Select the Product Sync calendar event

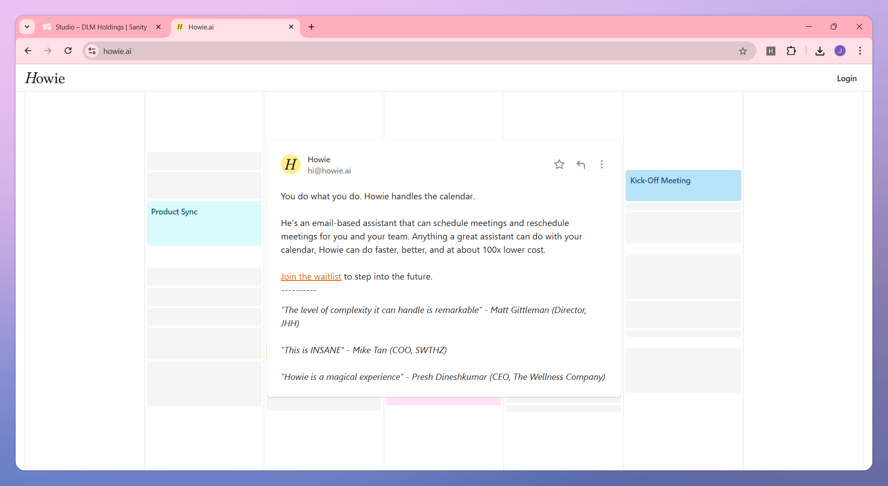[204, 223]
